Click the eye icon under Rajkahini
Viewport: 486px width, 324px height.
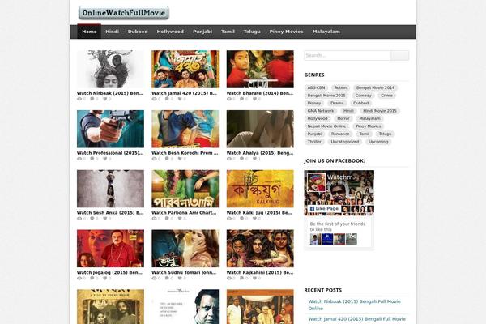coord(229,278)
